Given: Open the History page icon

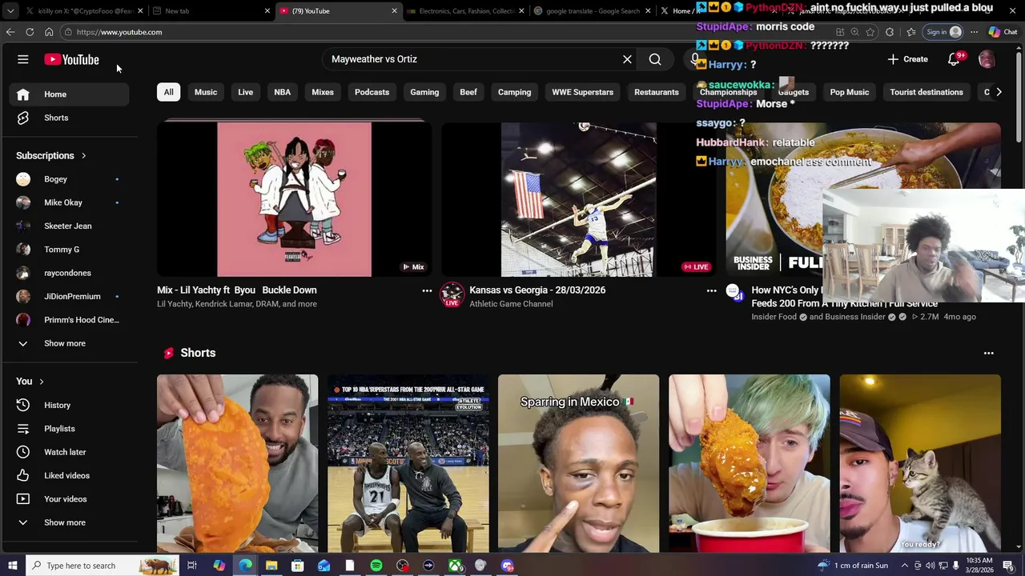Looking at the screenshot, I should pos(23,405).
